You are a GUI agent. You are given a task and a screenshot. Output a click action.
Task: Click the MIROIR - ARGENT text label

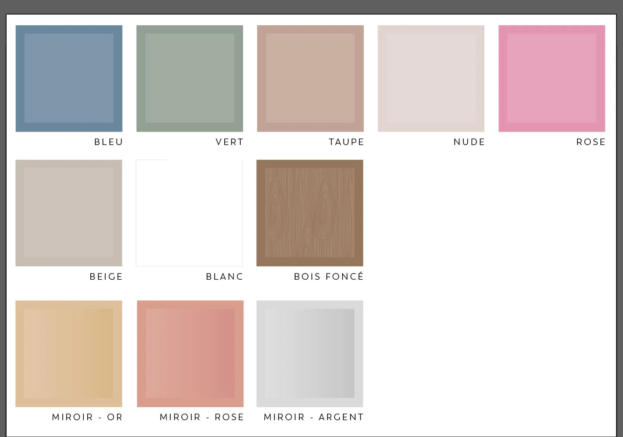click(x=314, y=417)
